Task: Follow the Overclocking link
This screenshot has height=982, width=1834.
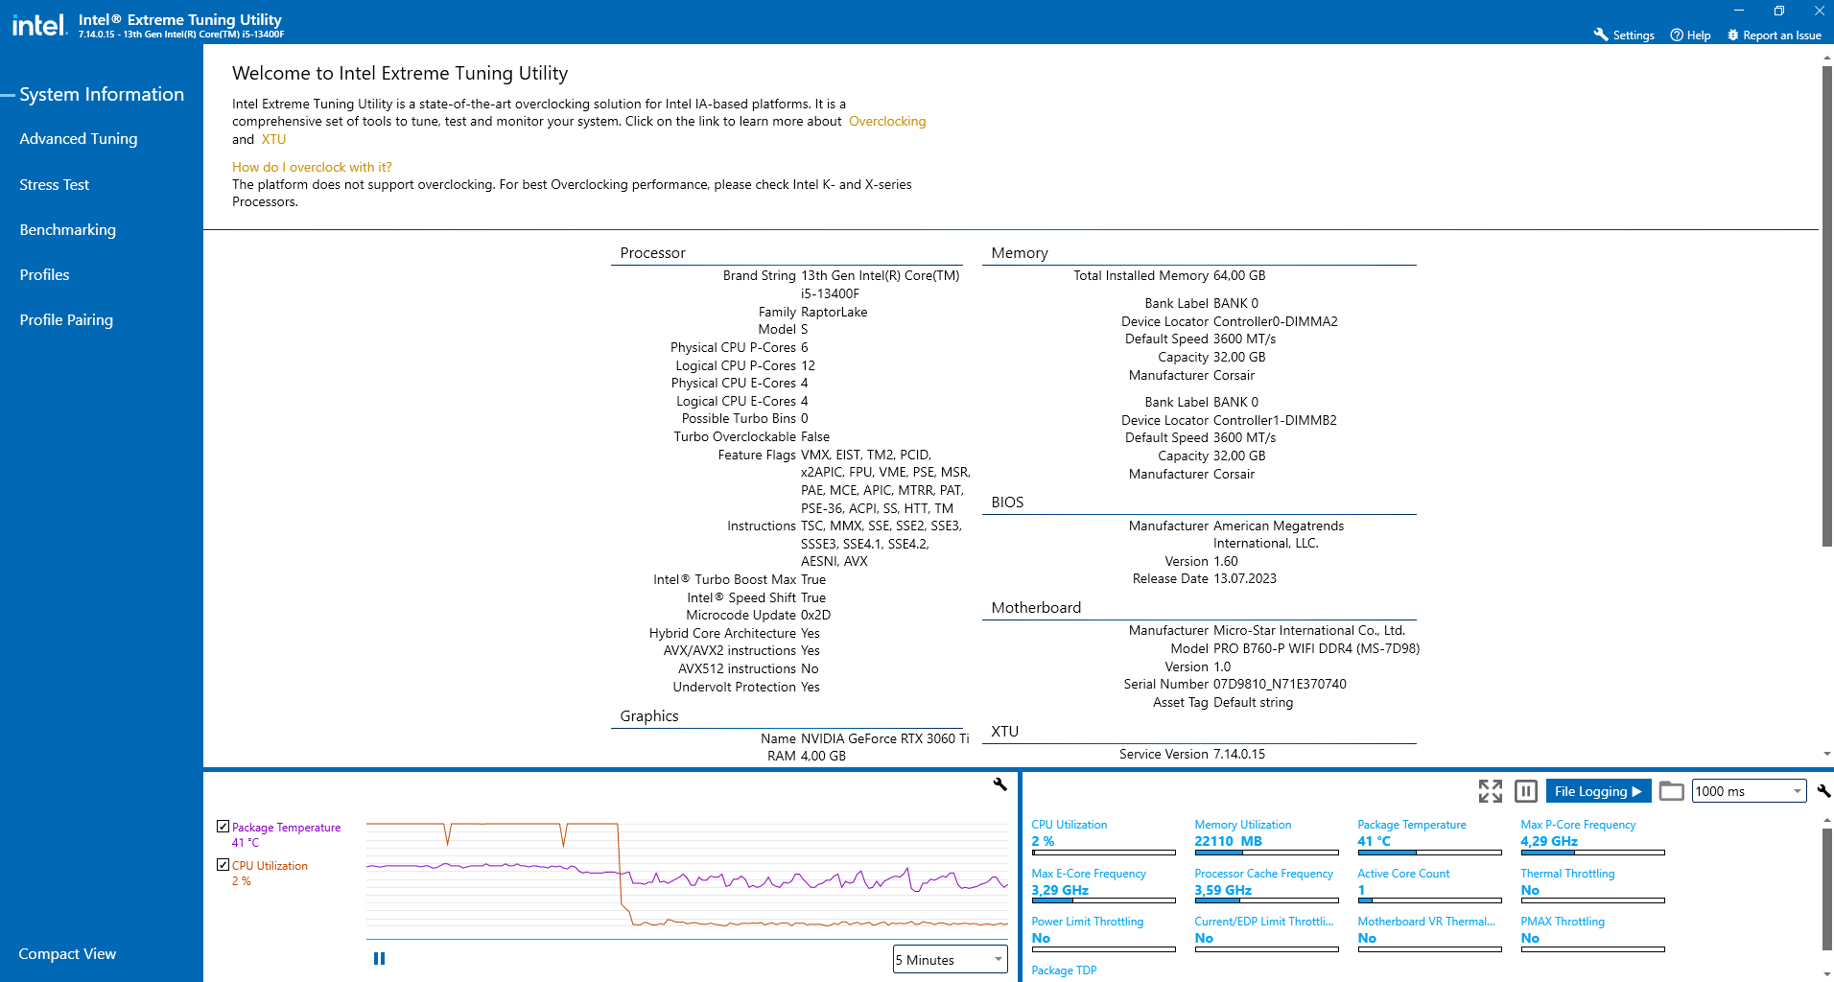Action: [x=887, y=122]
